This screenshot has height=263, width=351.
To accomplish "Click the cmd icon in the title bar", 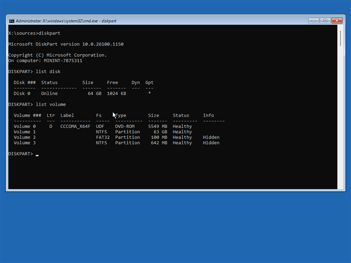I will pyautogui.click(x=11, y=21).
